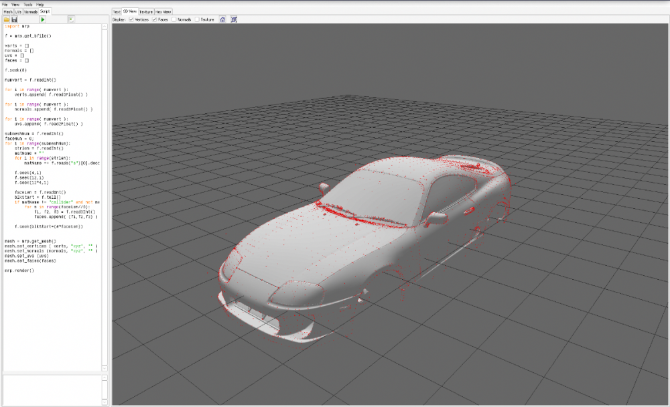Open the Tools menu
The height and width of the screenshot is (407, 670).
(x=27, y=4)
